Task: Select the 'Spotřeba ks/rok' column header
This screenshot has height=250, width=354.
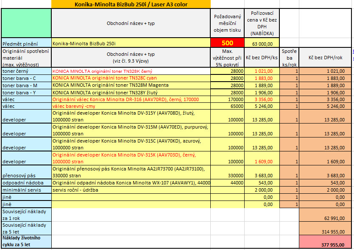Action: pos(289,58)
